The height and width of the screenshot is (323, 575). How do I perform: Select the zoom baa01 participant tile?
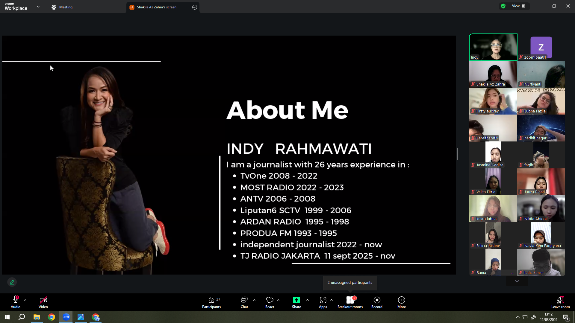541,47
